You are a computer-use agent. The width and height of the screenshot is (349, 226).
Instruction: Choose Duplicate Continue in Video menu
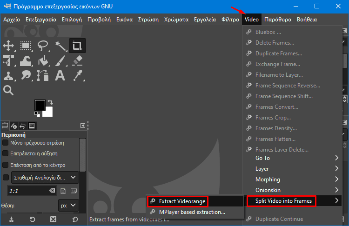[292, 219]
